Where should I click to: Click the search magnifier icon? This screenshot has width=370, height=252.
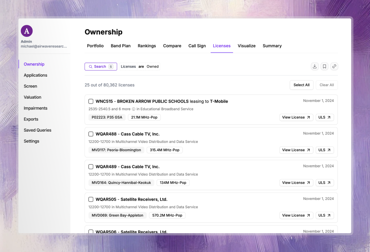[x=90, y=67]
